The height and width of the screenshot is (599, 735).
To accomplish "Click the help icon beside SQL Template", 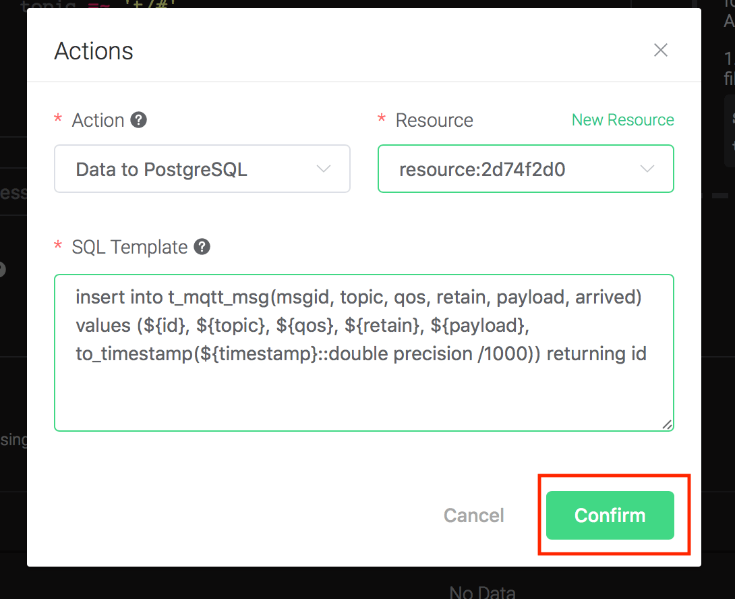I will coord(202,247).
